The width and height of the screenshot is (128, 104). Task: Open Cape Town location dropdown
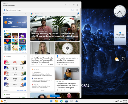(13, 18)
